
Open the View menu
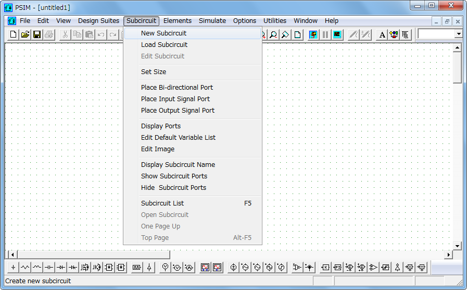point(64,20)
